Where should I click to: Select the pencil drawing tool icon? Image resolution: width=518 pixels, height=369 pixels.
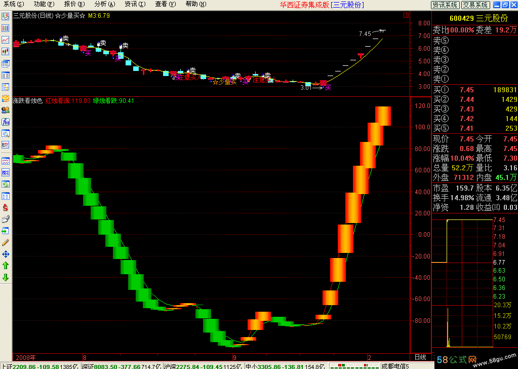pyautogui.click(x=5, y=242)
